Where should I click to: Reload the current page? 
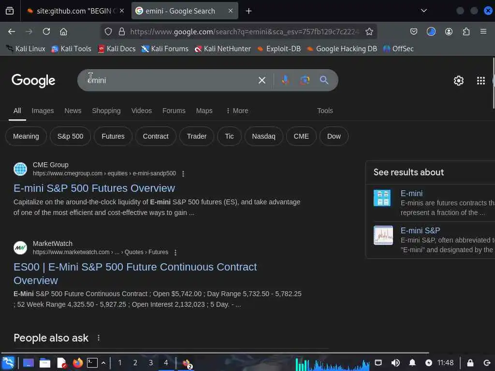[x=46, y=31]
